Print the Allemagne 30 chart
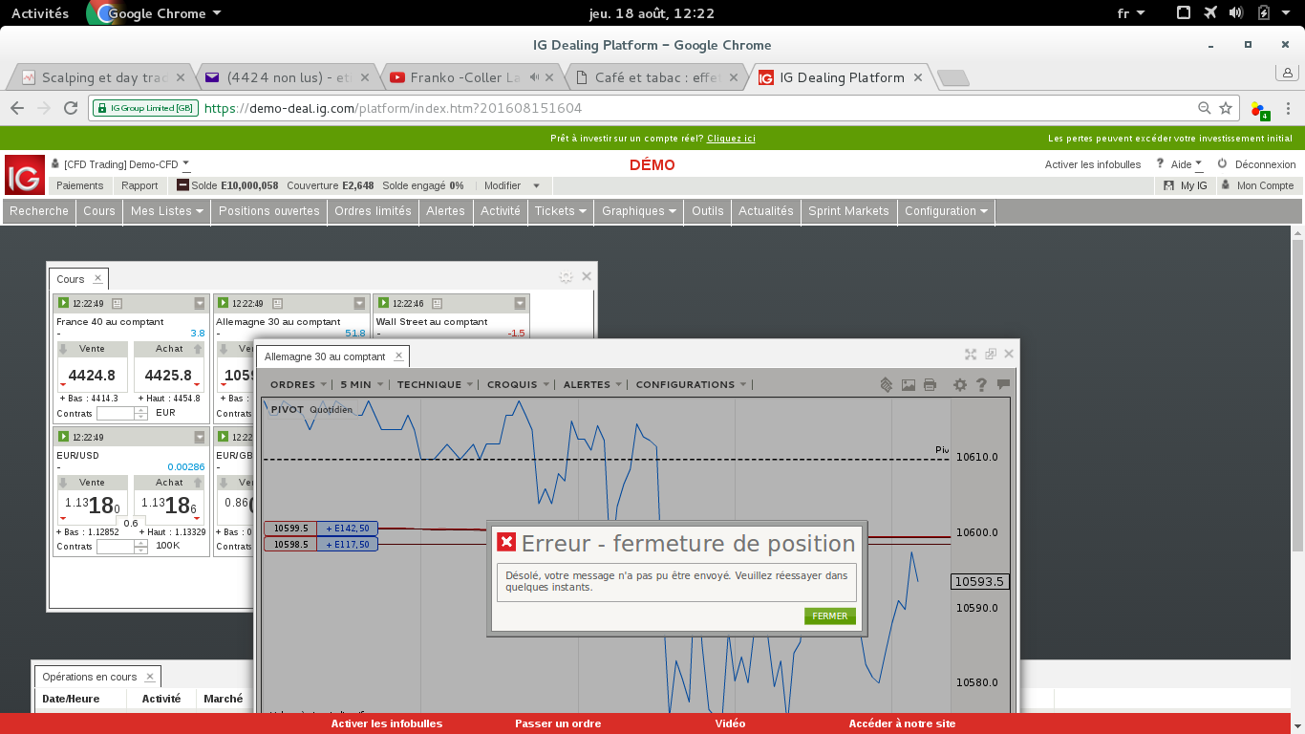Image resolution: width=1305 pixels, height=734 pixels. (x=930, y=384)
